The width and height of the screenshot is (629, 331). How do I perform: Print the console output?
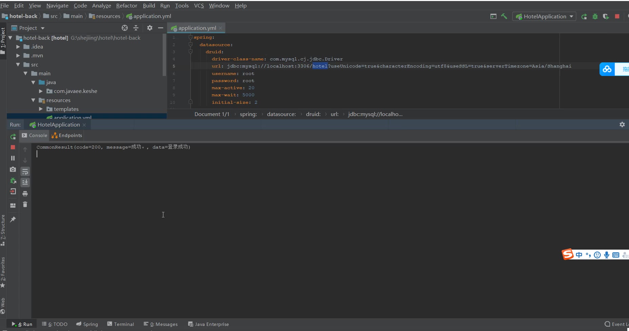(25, 194)
